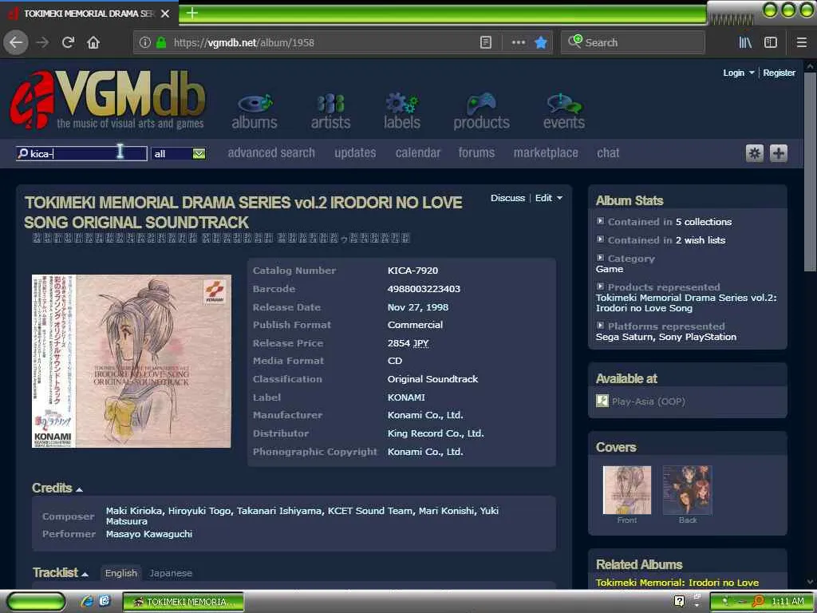Viewport: 817px width, 613px height.
Task: Launch Internet Explorer from quick launch
Action: coord(86,601)
